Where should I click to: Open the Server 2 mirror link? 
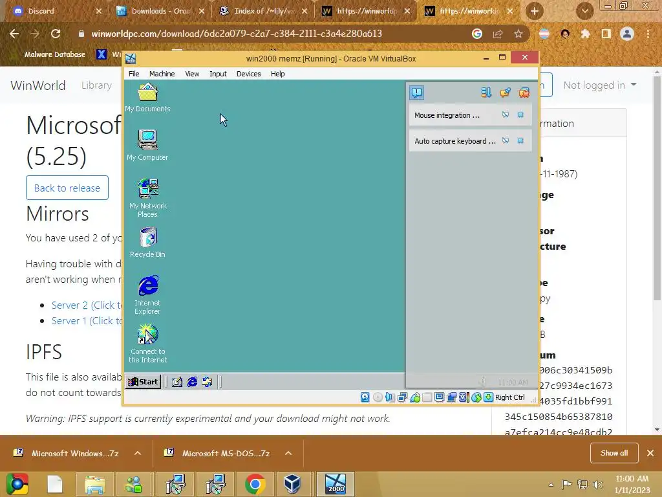click(x=86, y=305)
